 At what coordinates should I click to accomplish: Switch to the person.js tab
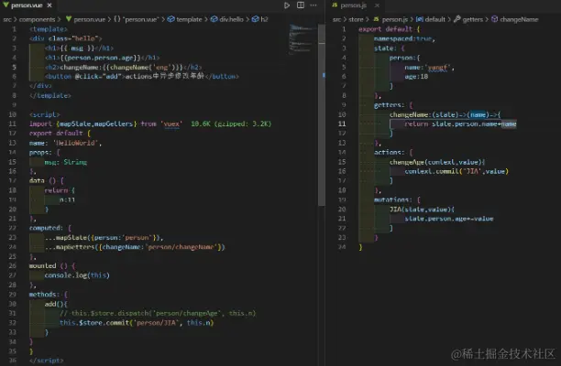(353, 5)
